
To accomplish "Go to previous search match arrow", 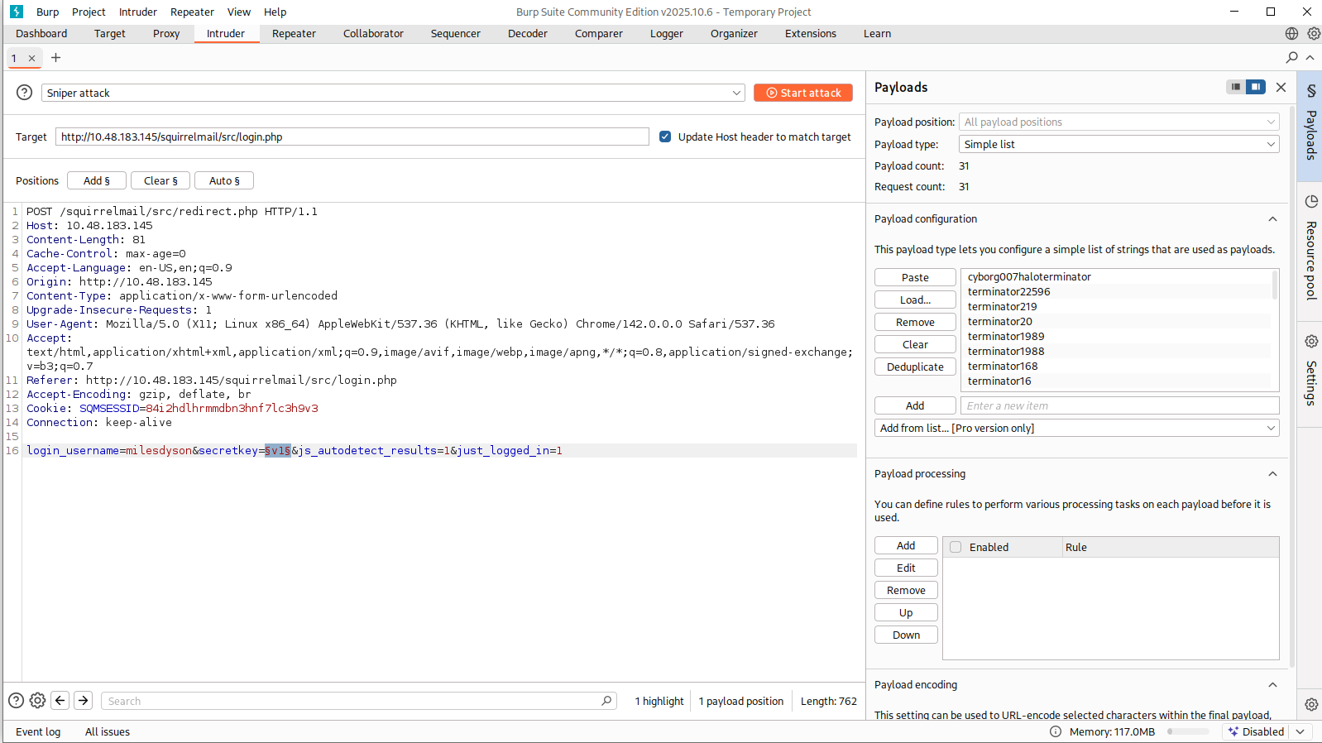I will (60, 701).
